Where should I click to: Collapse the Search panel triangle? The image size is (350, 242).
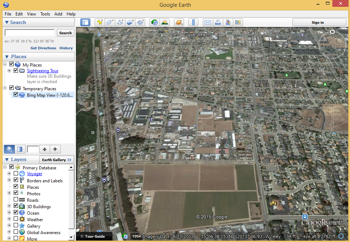point(7,22)
